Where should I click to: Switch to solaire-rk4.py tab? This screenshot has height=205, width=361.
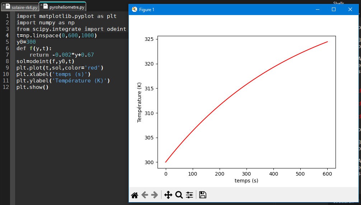tap(24, 8)
